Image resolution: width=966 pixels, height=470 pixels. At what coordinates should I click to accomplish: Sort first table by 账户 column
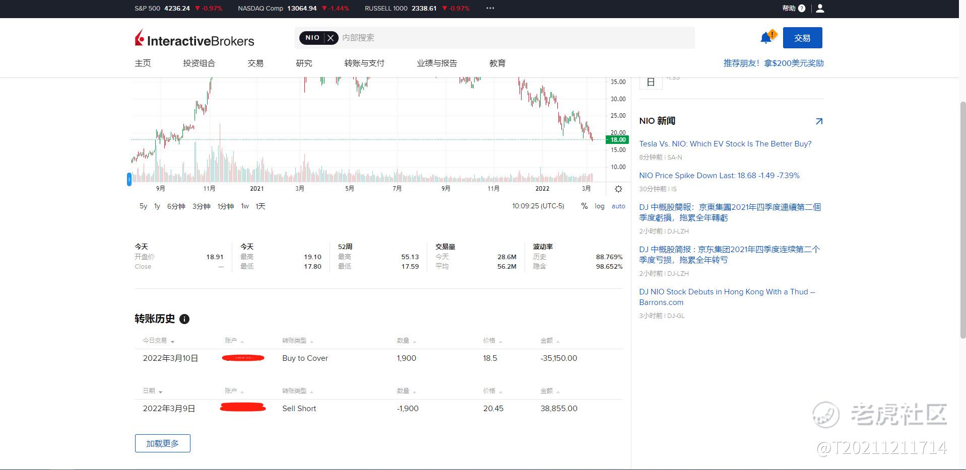coord(234,341)
